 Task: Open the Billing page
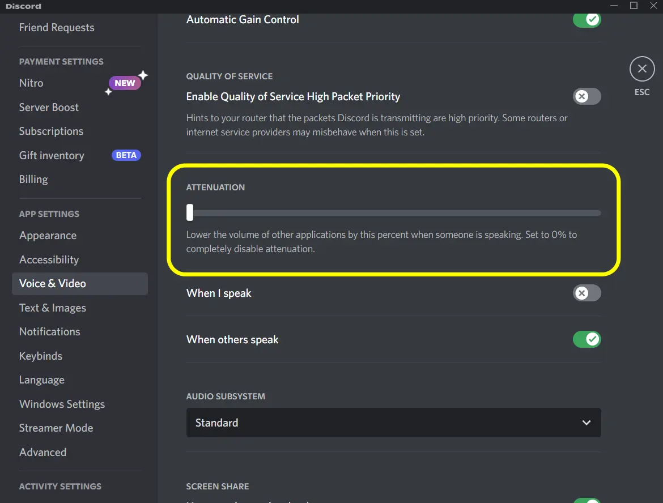(x=33, y=179)
